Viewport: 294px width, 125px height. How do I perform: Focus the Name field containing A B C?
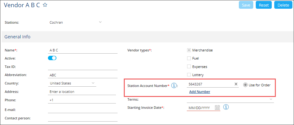coord(83,50)
